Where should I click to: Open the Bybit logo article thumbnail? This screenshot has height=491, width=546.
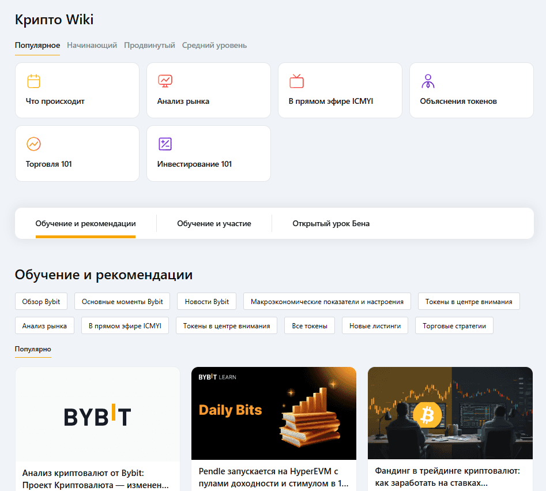pyautogui.click(x=97, y=414)
